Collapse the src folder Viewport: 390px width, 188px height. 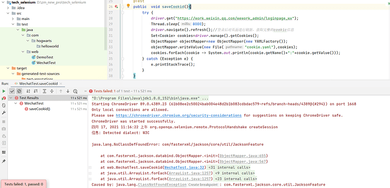pos(8,13)
